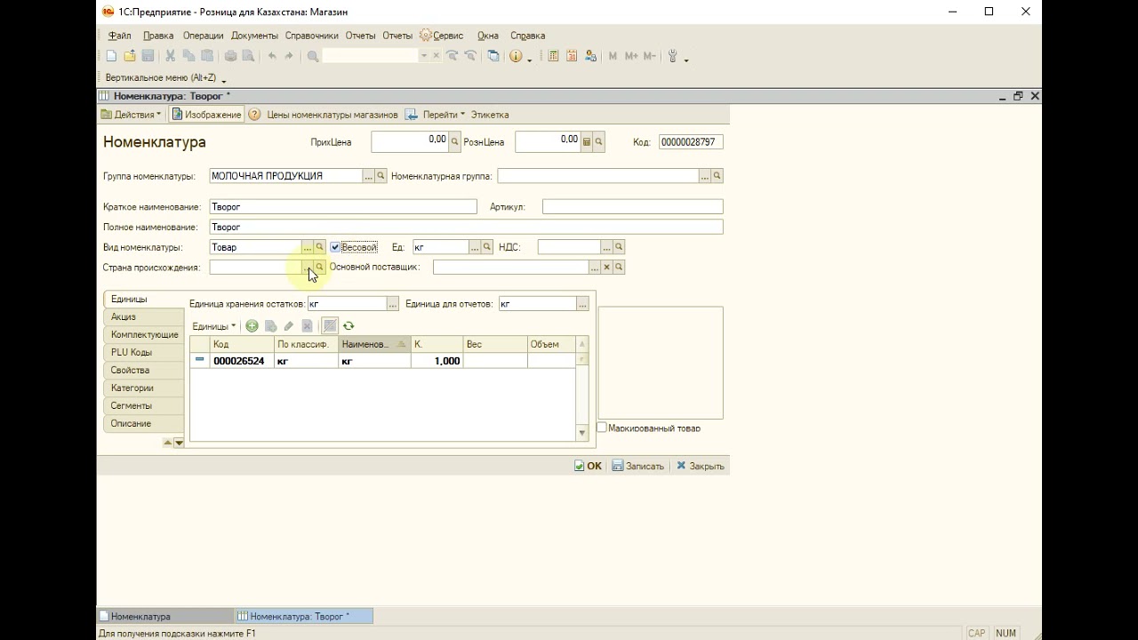Click the copy unit icon in units toolbar
This screenshot has width=1138, height=640.
270,326
